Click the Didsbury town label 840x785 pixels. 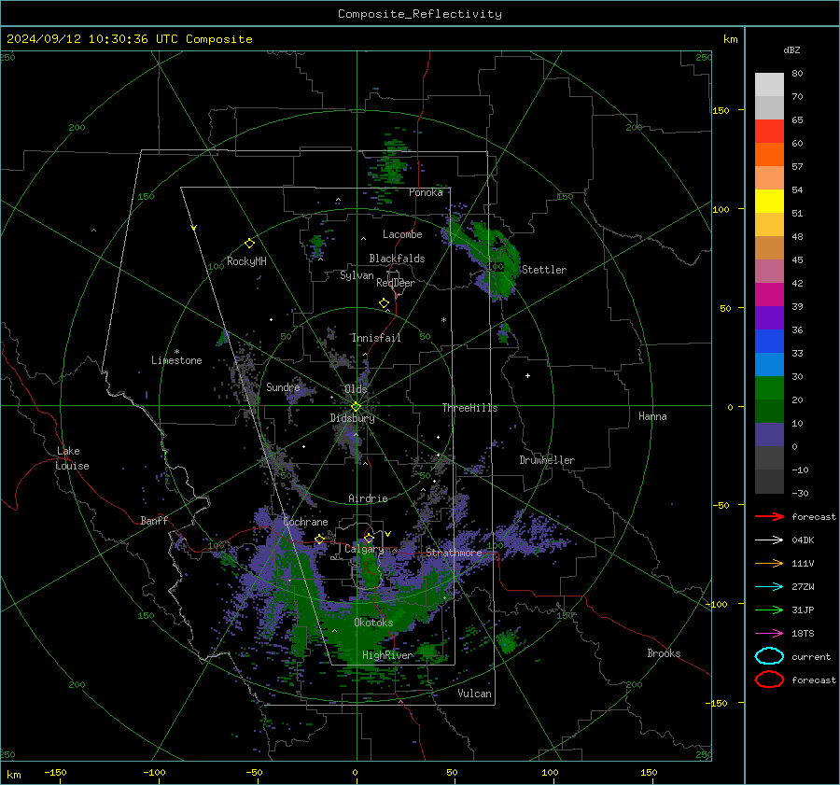point(352,418)
